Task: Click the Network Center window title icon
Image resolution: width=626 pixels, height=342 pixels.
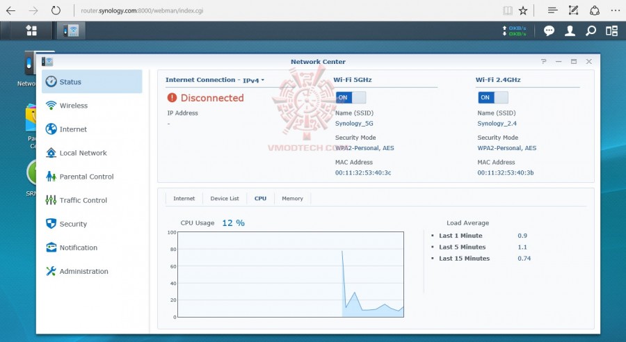Action: click(47, 61)
